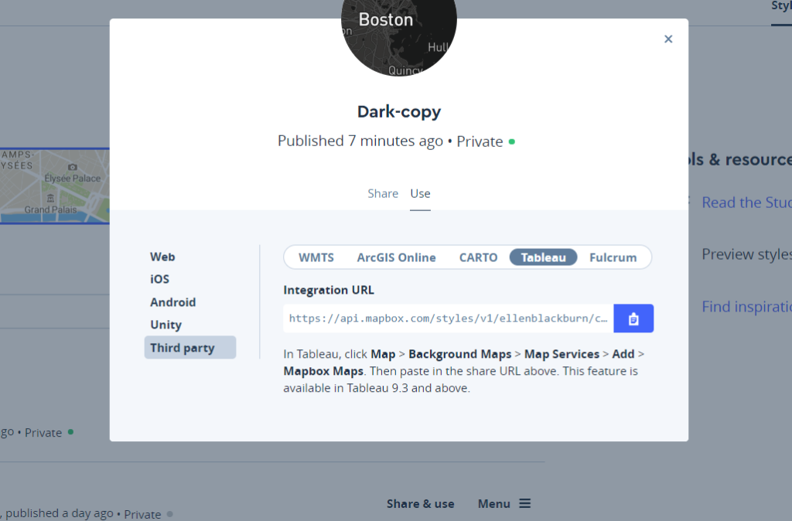Choose the Web platform option

pos(162,257)
